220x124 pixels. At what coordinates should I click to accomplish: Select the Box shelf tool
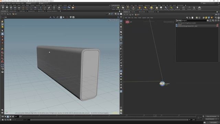tap(3, 8)
